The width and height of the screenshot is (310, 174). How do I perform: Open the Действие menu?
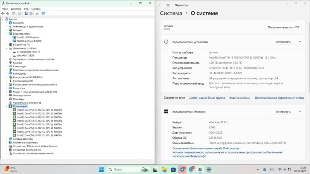tap(16, 9)
